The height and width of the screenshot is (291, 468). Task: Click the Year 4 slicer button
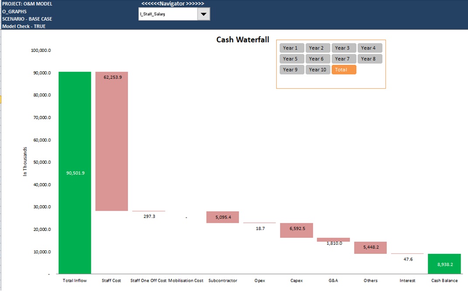(370, 48)
